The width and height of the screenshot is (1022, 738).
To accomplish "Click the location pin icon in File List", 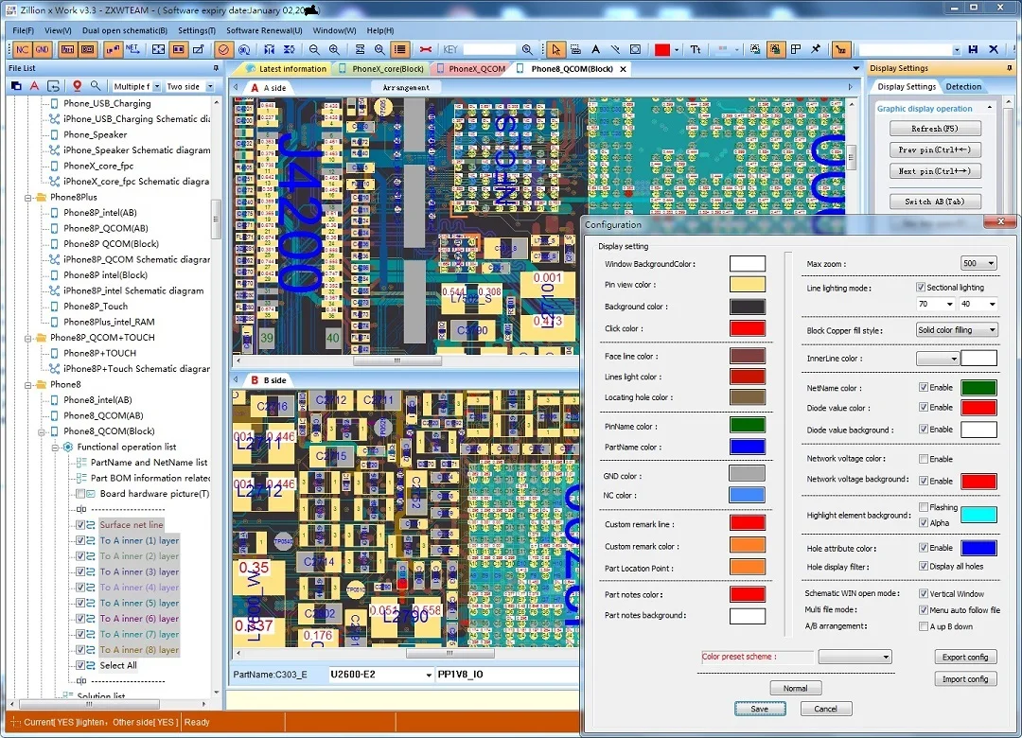I will 78,85.
